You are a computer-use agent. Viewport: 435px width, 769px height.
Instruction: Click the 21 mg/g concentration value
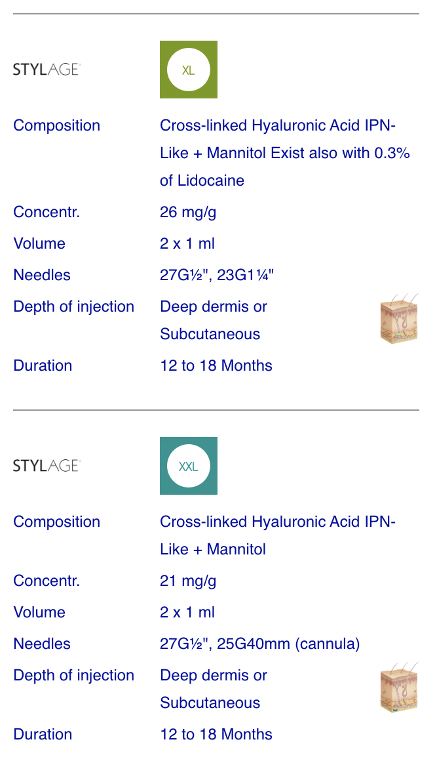(188, 581)
